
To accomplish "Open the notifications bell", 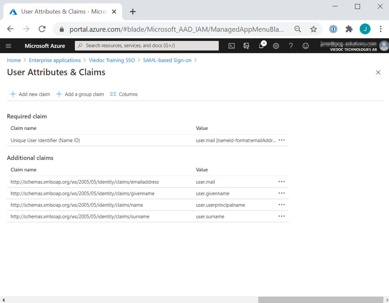I will [x=261, y=46].
